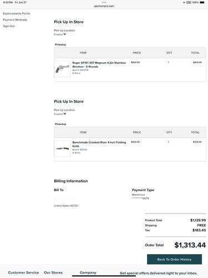208x278 pixels.
Task: Open Payment Methods in account menu
Action: 15,20
